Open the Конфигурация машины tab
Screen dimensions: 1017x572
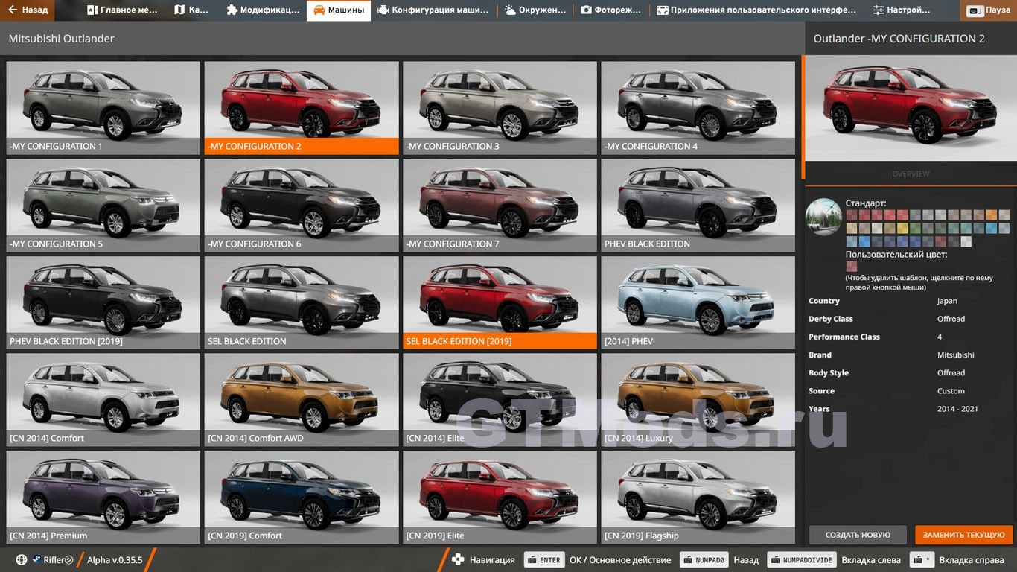[x=433, y=10]
